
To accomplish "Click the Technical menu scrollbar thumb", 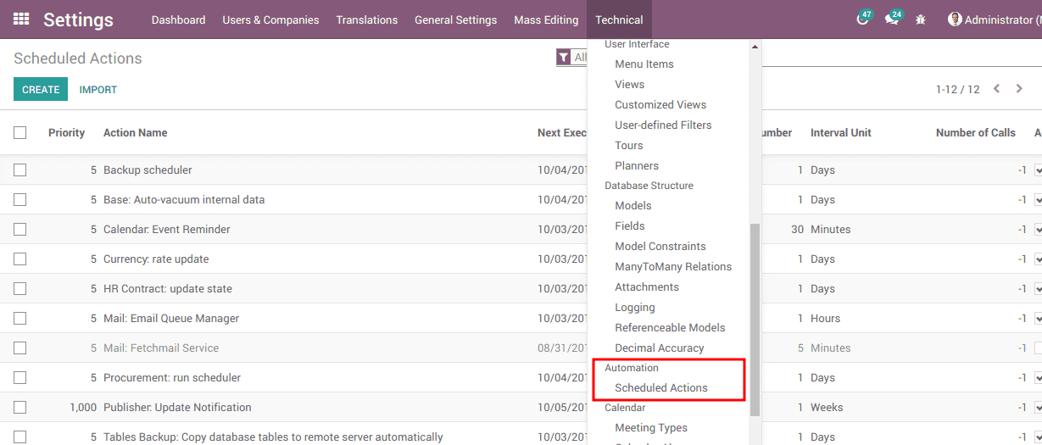I will 755,320.
